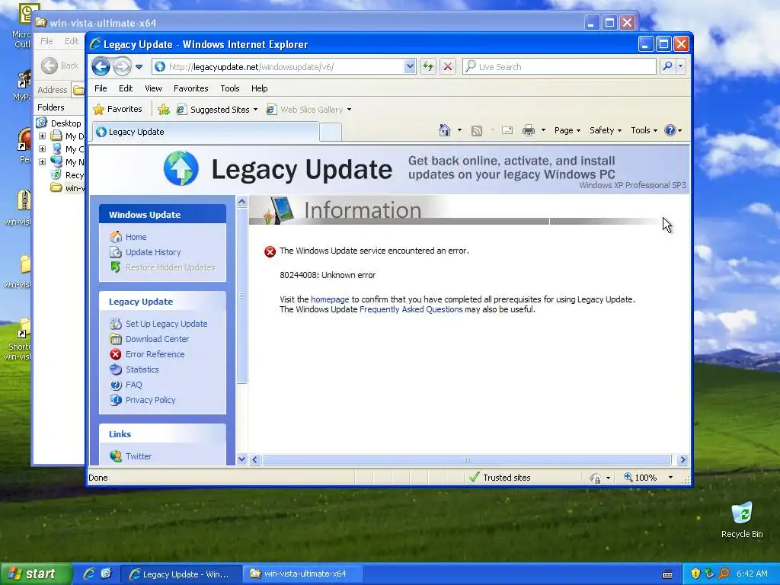
Task: Go to Home in Windows Update sidebar
Action: point(136,237)
